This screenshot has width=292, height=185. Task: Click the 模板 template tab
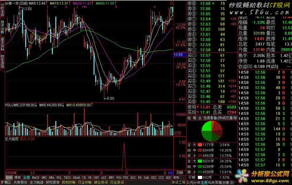[x=18, y=178]
